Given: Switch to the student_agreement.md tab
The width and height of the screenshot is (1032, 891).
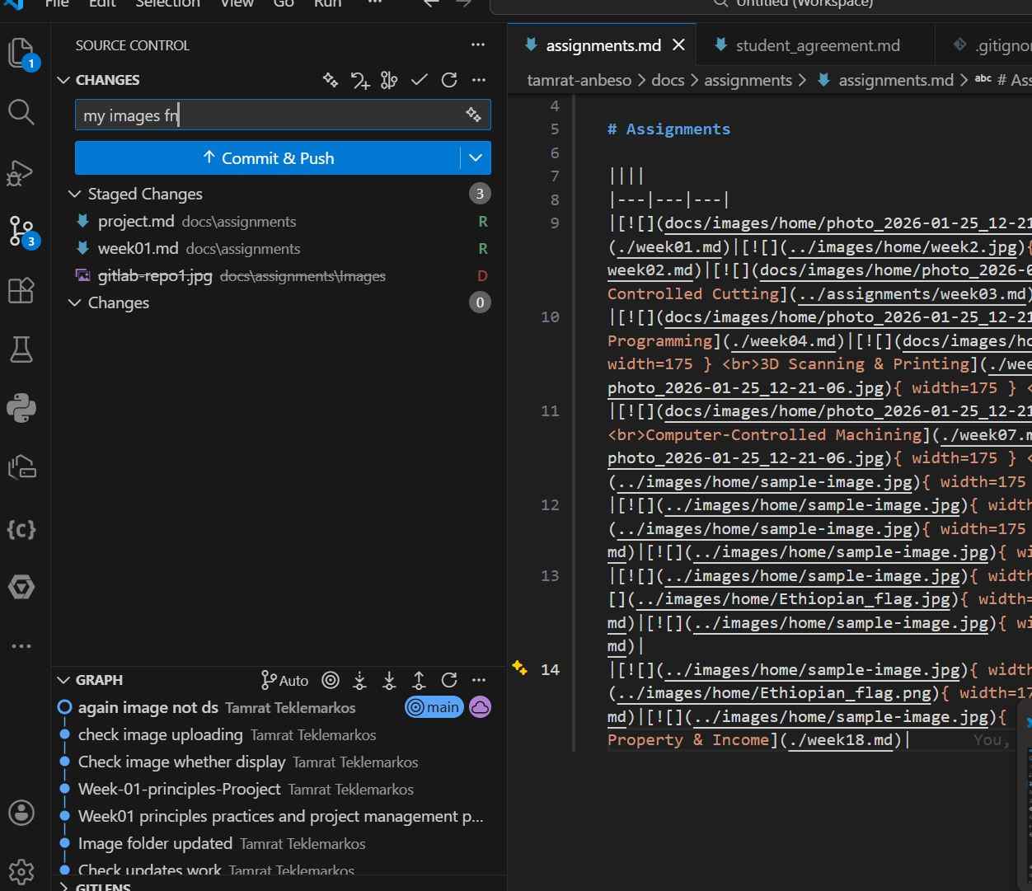Looking at the screenshot, I should click(x=816, y=45).
